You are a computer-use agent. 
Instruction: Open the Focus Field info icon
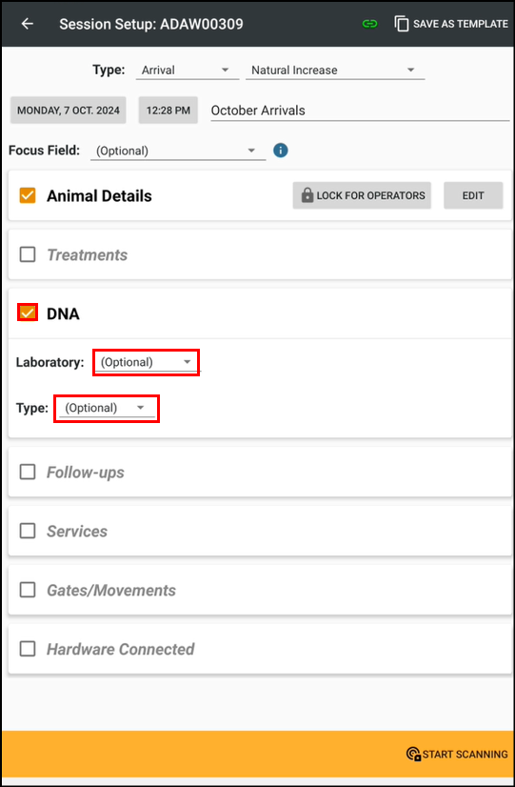pos(280,151)
